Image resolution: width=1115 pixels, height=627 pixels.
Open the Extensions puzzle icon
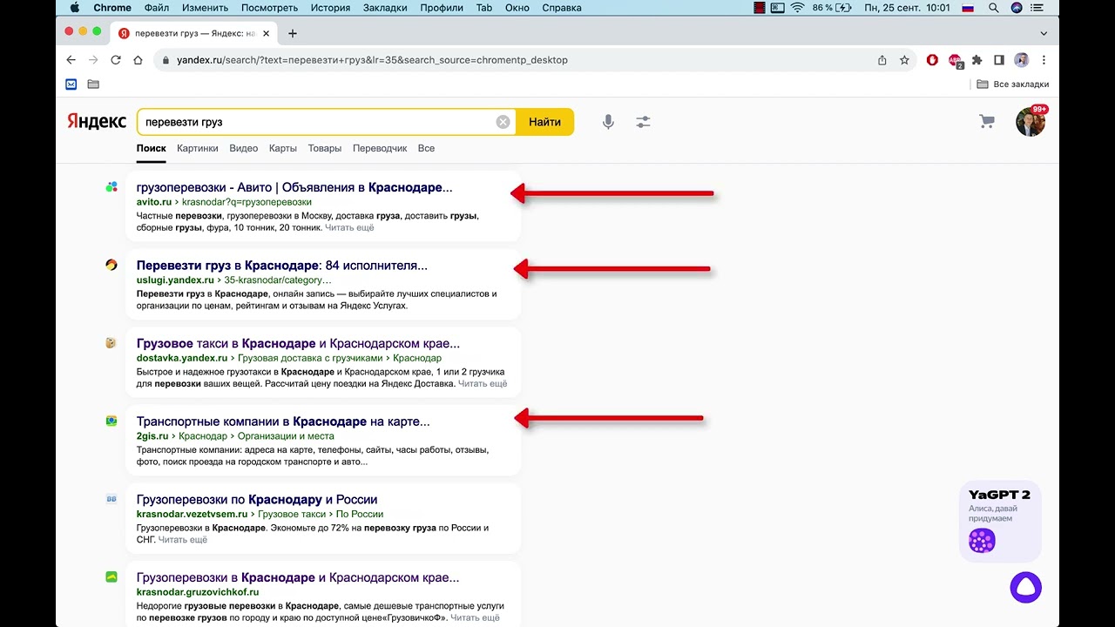tap(977, 60)
